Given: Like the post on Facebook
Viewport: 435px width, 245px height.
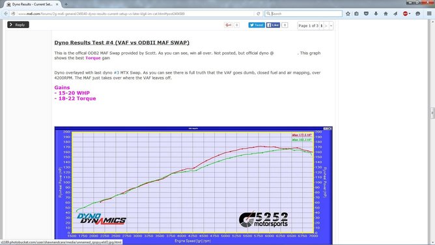Looking at the screenshot, I should point(273,25).
